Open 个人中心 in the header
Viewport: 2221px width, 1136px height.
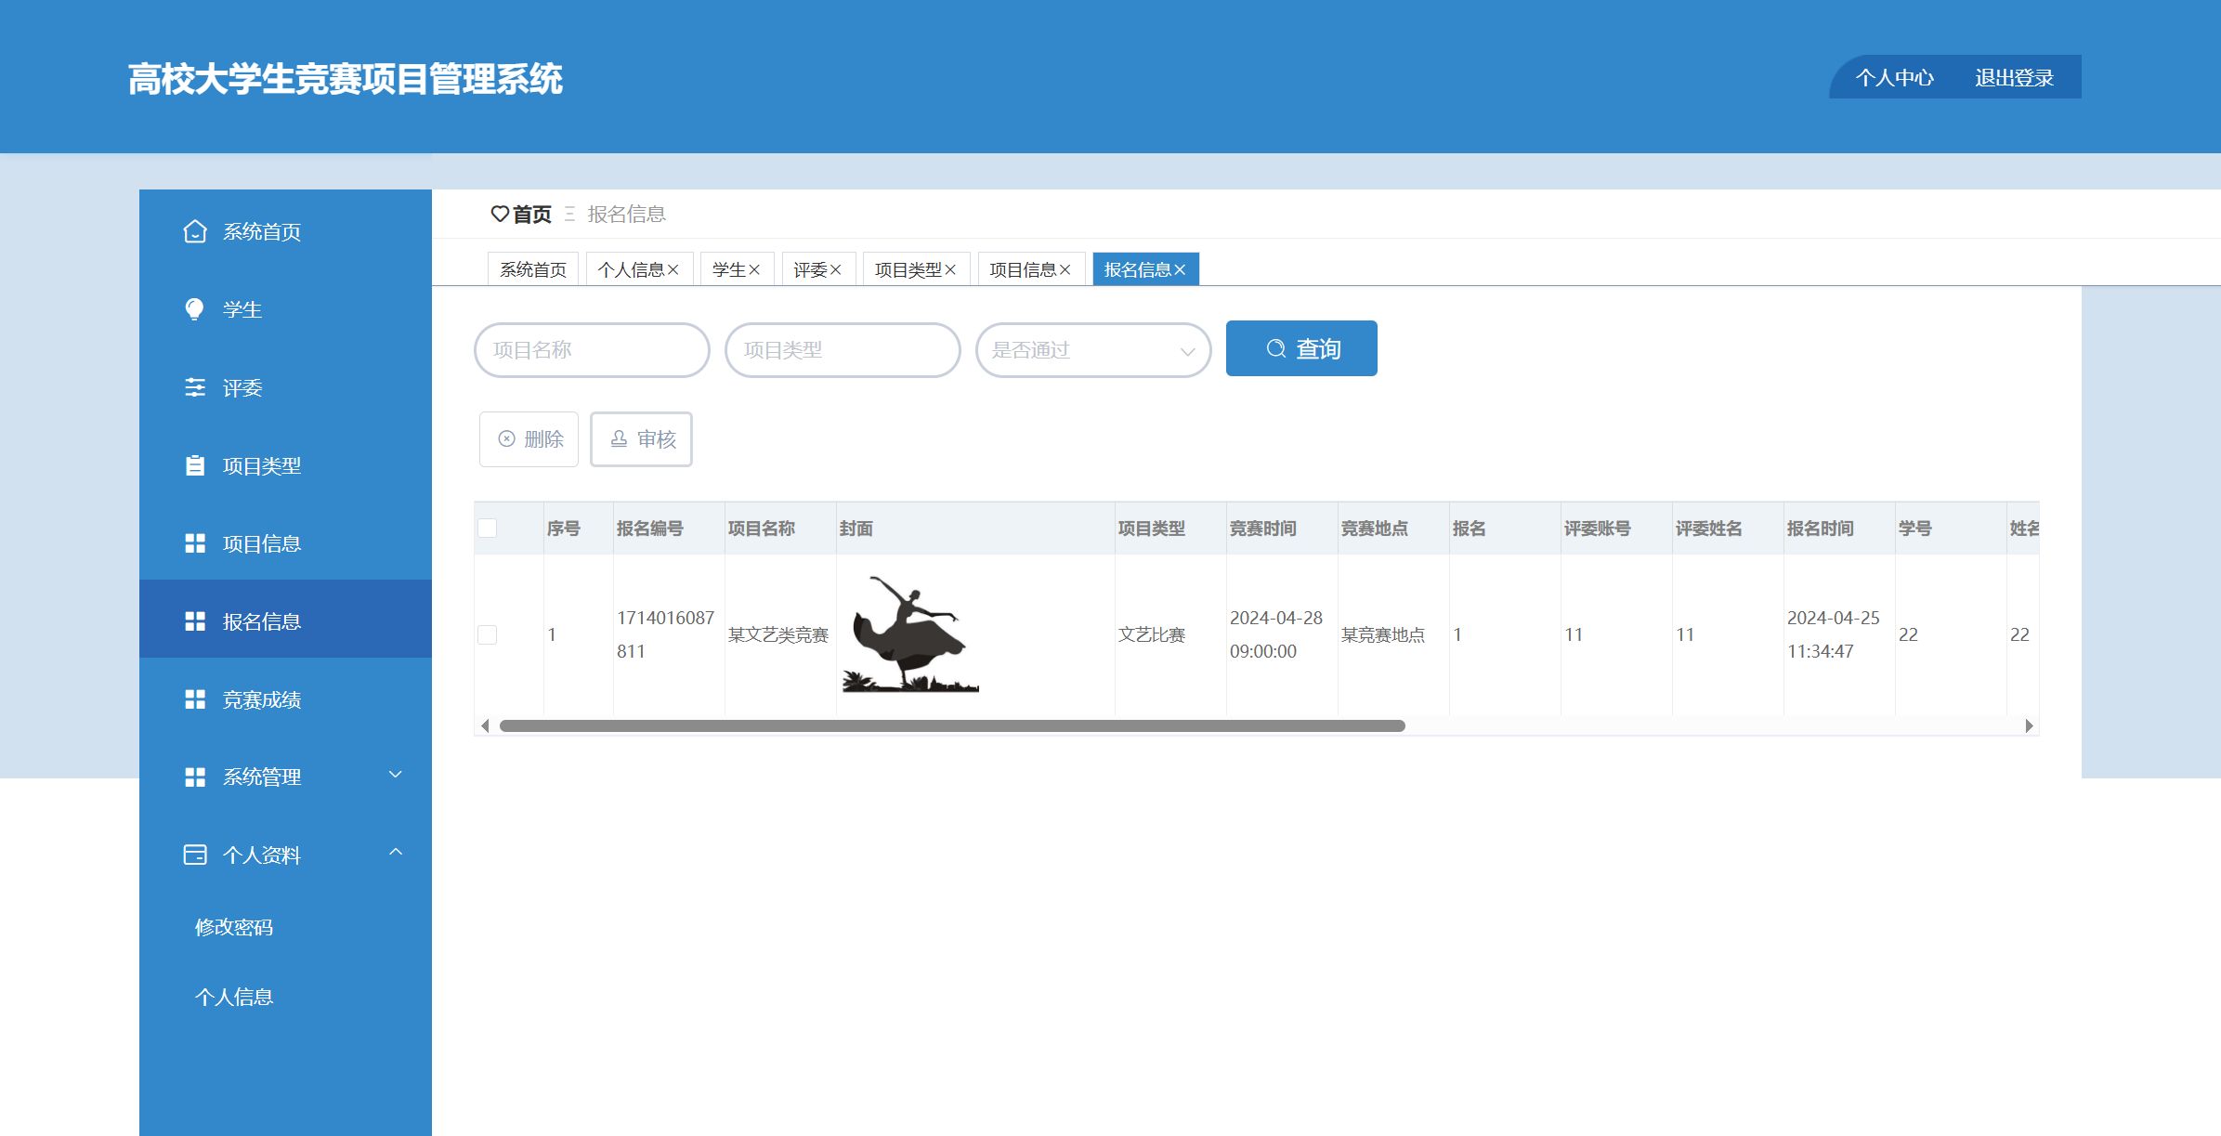point(1895,78)
